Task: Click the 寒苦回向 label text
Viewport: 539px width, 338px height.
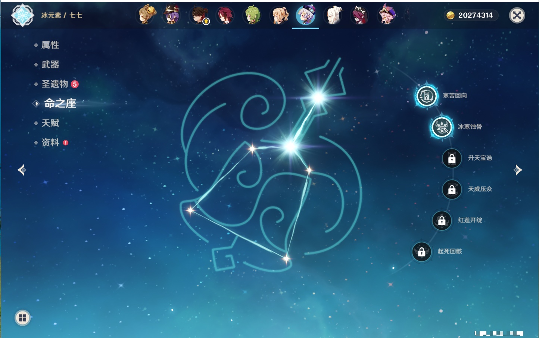Action: [x=455, y=96]
